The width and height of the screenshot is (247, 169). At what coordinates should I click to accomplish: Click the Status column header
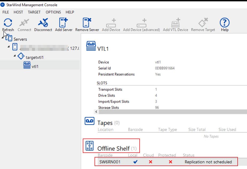click(x=189, y=155)
